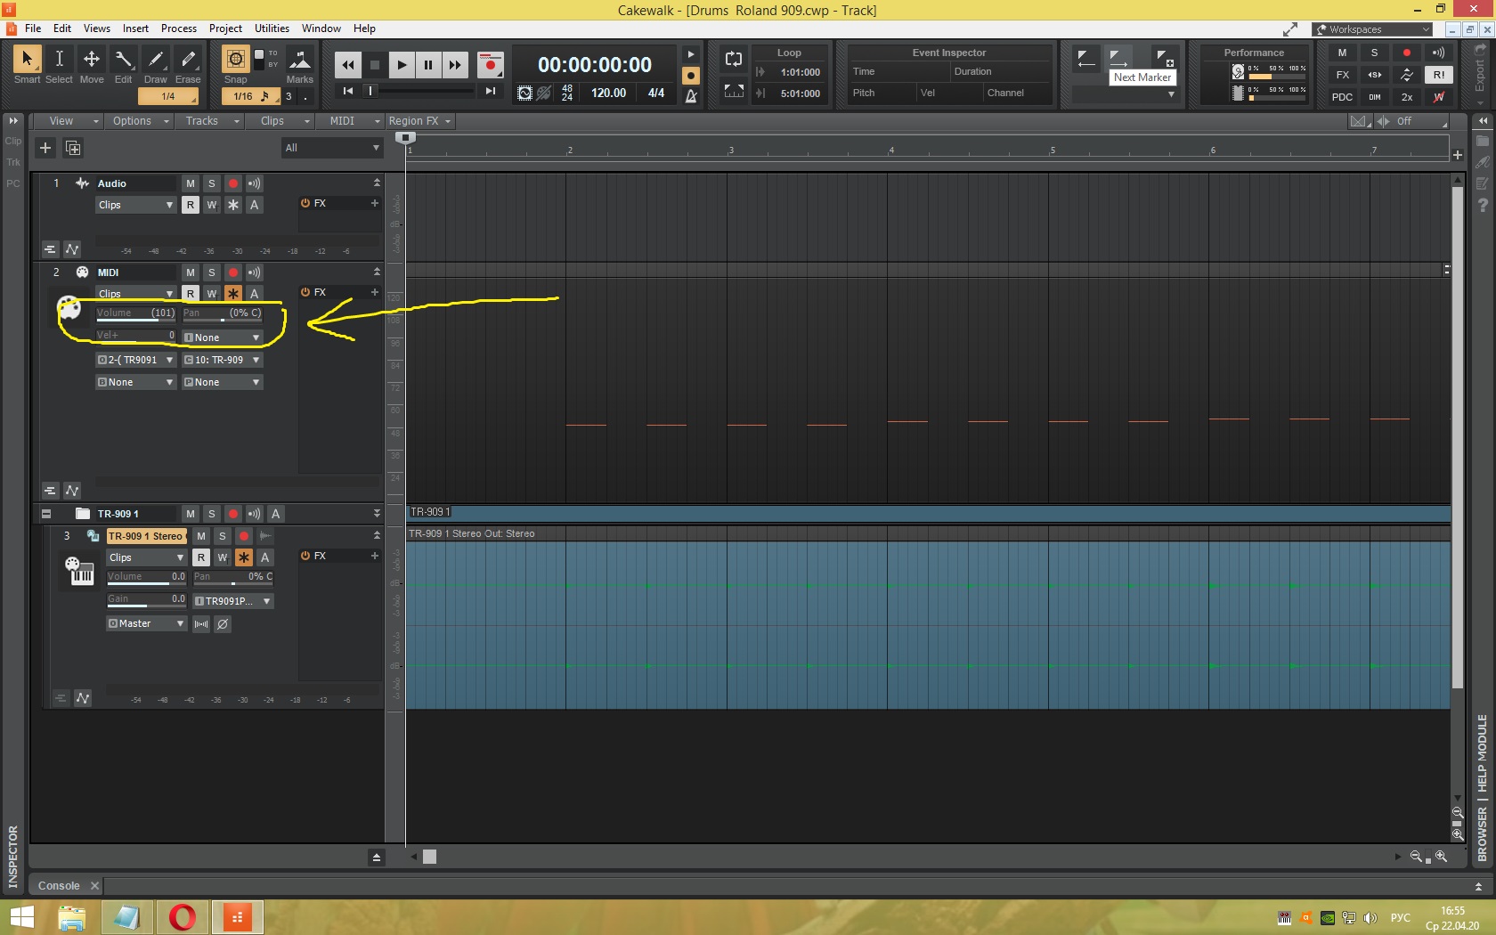
Task: Select the Smart tool
Action: point(27,65)
